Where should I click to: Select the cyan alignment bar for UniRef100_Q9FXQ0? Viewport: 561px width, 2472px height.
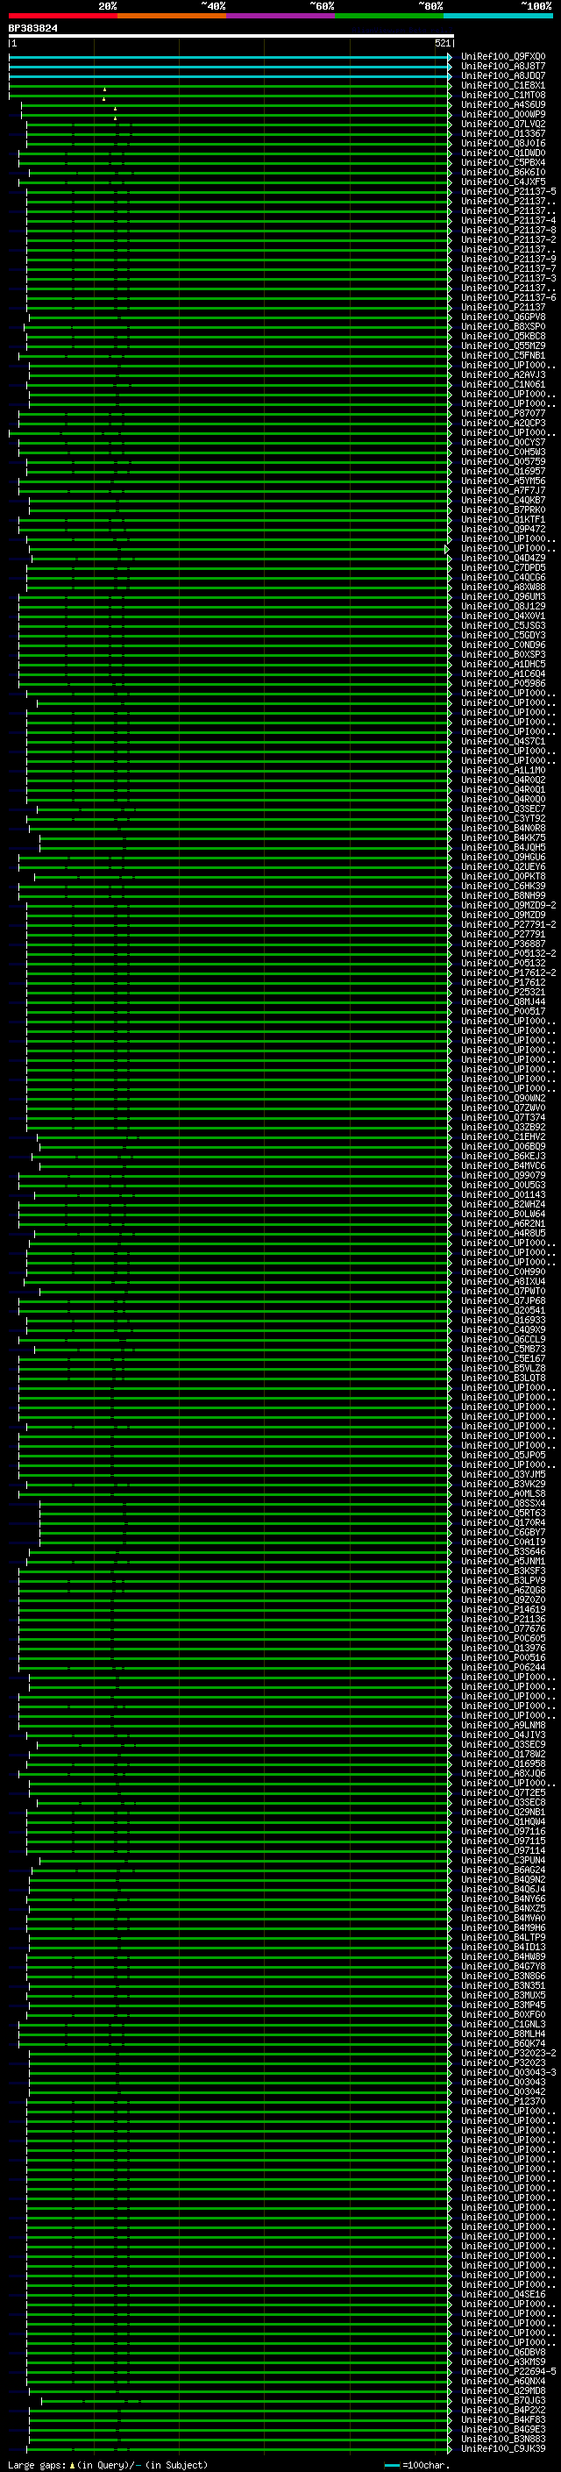click(231, 57)
